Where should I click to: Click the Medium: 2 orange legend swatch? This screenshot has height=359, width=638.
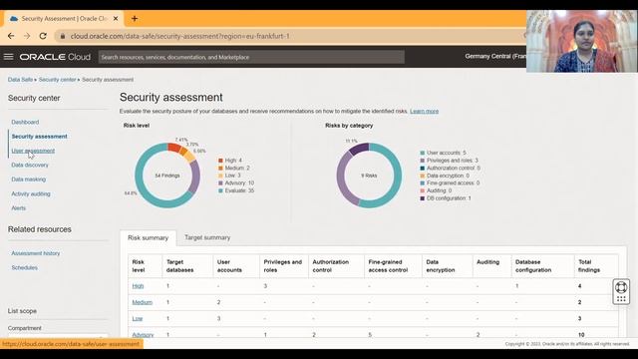pos(220,169)
